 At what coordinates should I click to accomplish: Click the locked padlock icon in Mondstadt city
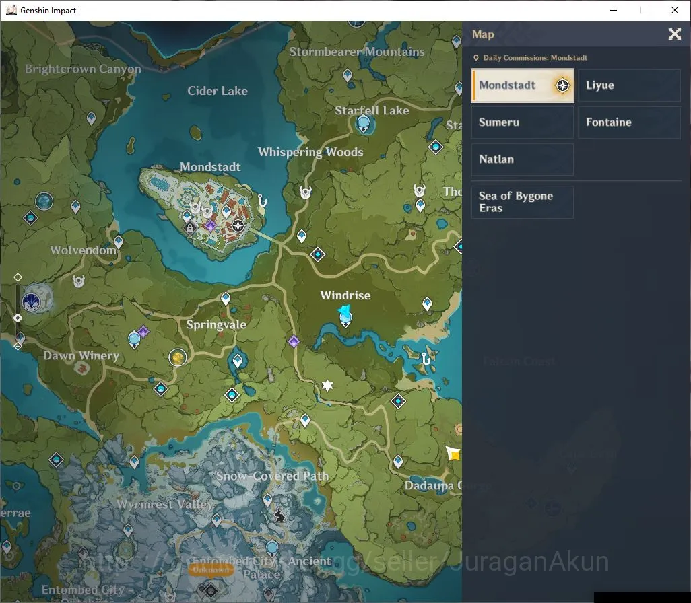pos(190,228)
